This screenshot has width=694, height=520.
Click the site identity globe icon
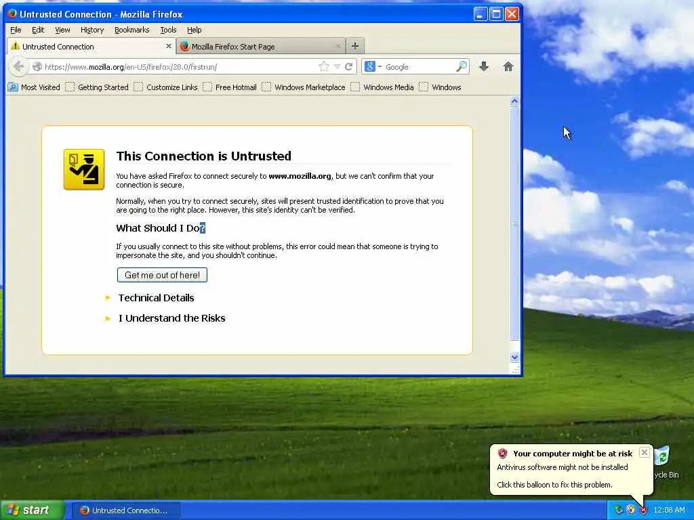click(37, 67)
